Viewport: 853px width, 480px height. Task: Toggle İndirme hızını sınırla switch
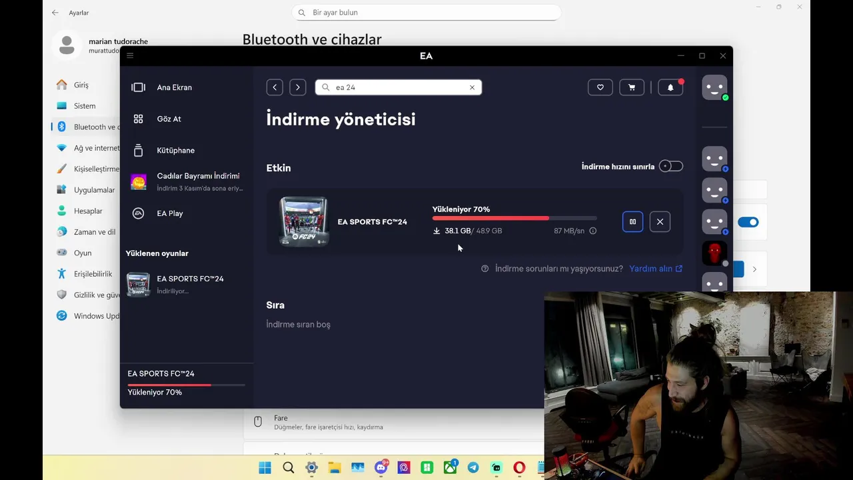pos(671,166)
